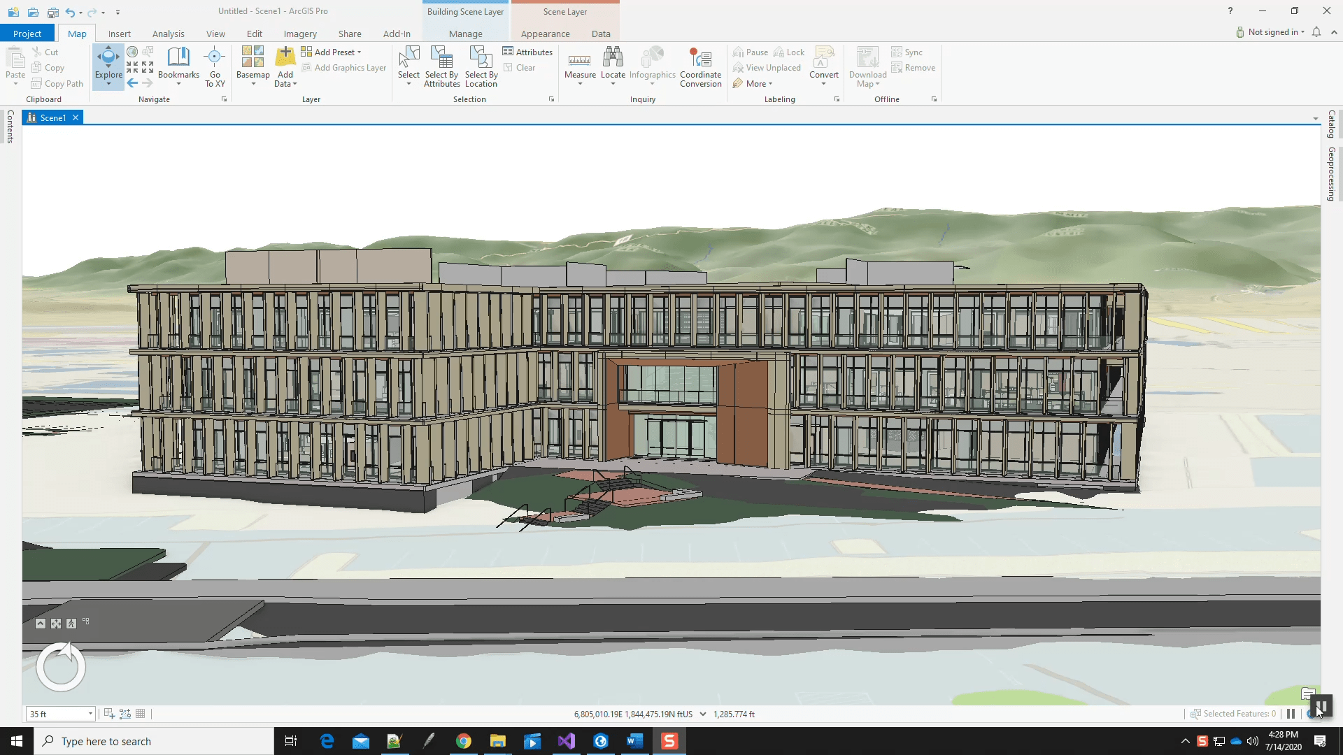Click Not signed in link

[1272, 32]
